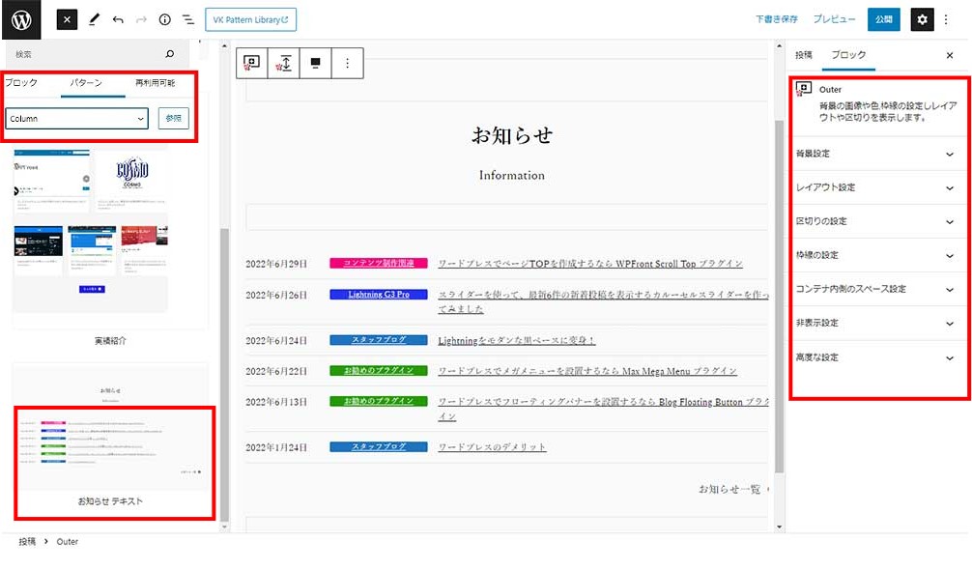Open the settings gear panel

click(923, 19)
